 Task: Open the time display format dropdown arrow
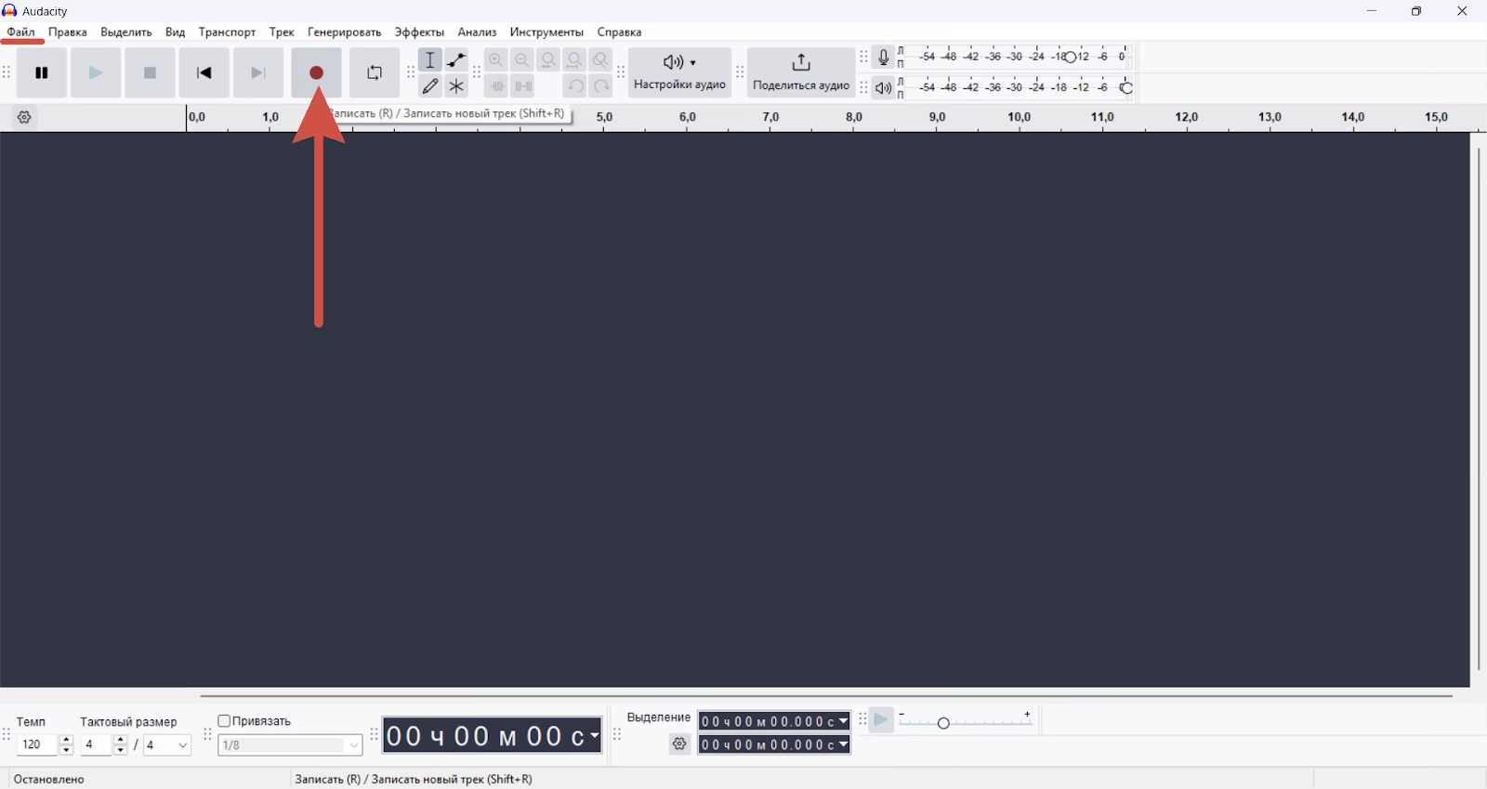pyautogui.click(x=595, y=737)
